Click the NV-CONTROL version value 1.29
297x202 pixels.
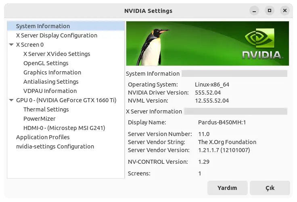pos(204,162)
